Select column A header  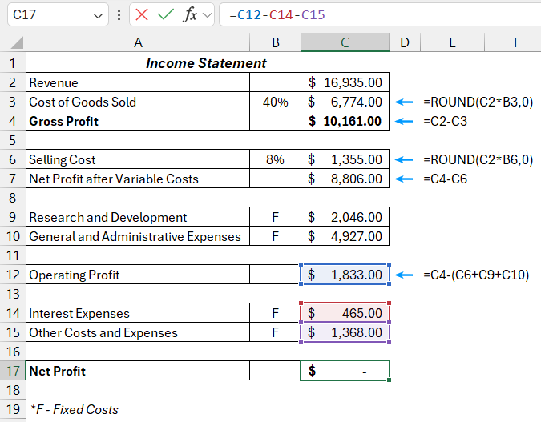click(x=138, y=42)
